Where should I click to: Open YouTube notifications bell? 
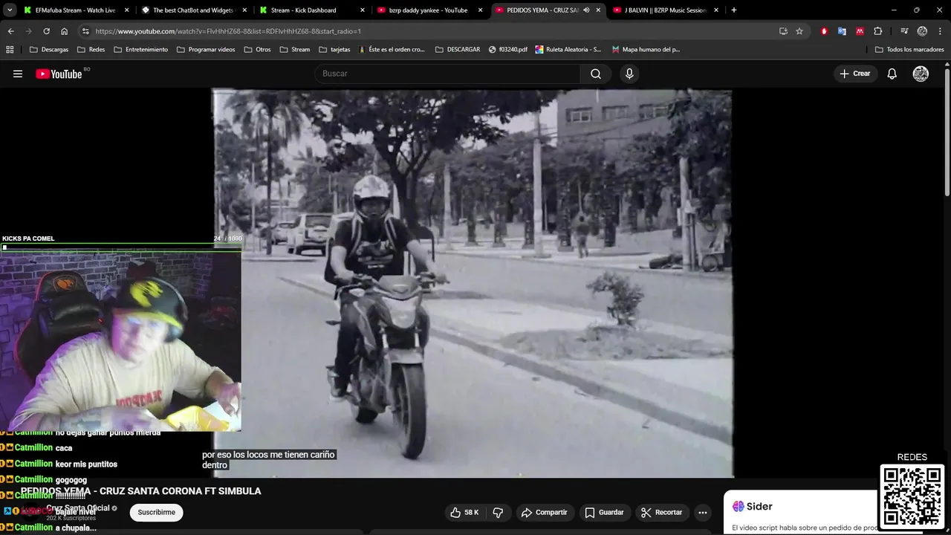tap(892, 74)
